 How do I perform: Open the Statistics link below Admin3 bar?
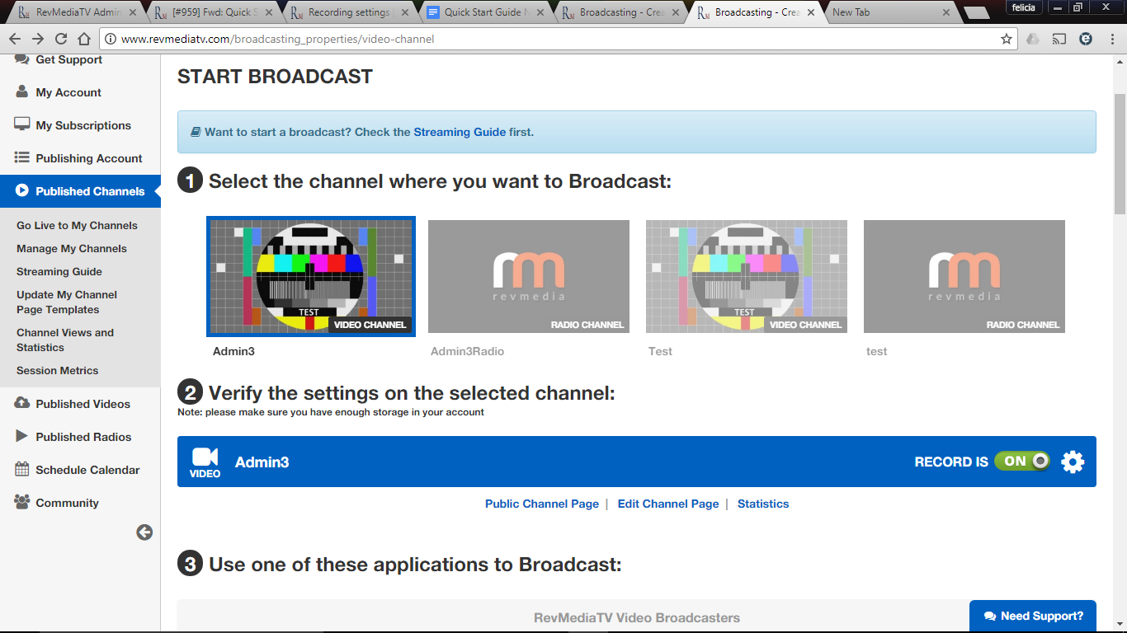[763, 504]
